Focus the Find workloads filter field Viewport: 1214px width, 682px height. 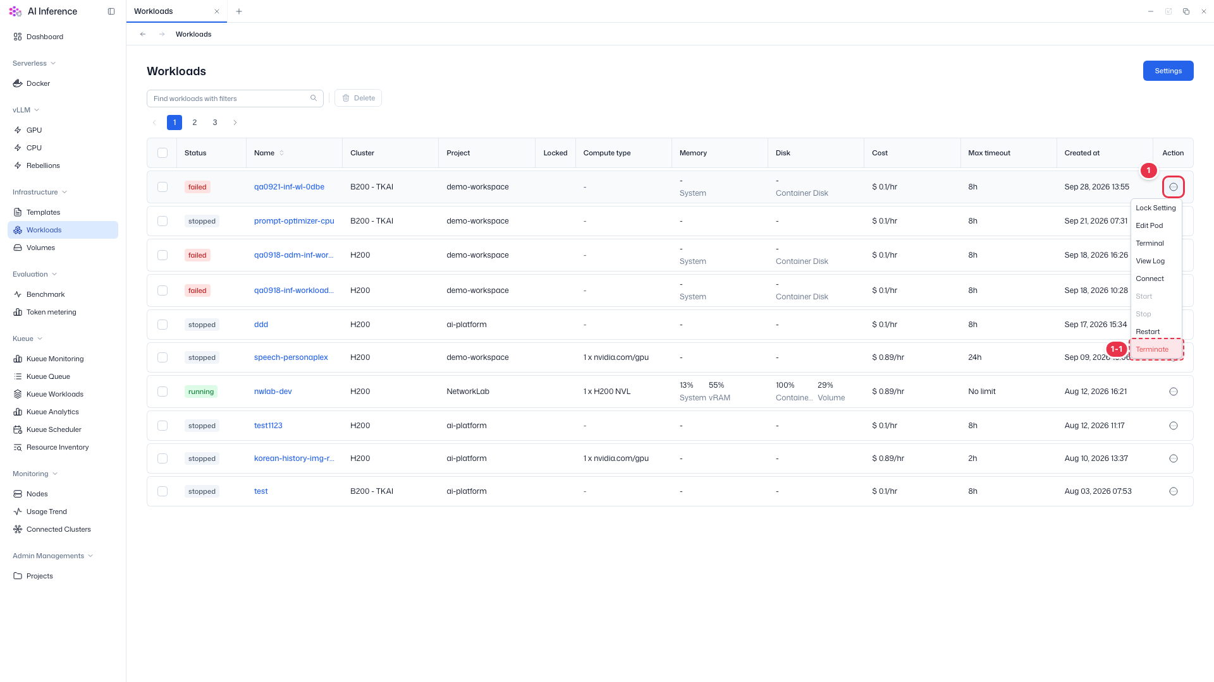pos(235,98)
